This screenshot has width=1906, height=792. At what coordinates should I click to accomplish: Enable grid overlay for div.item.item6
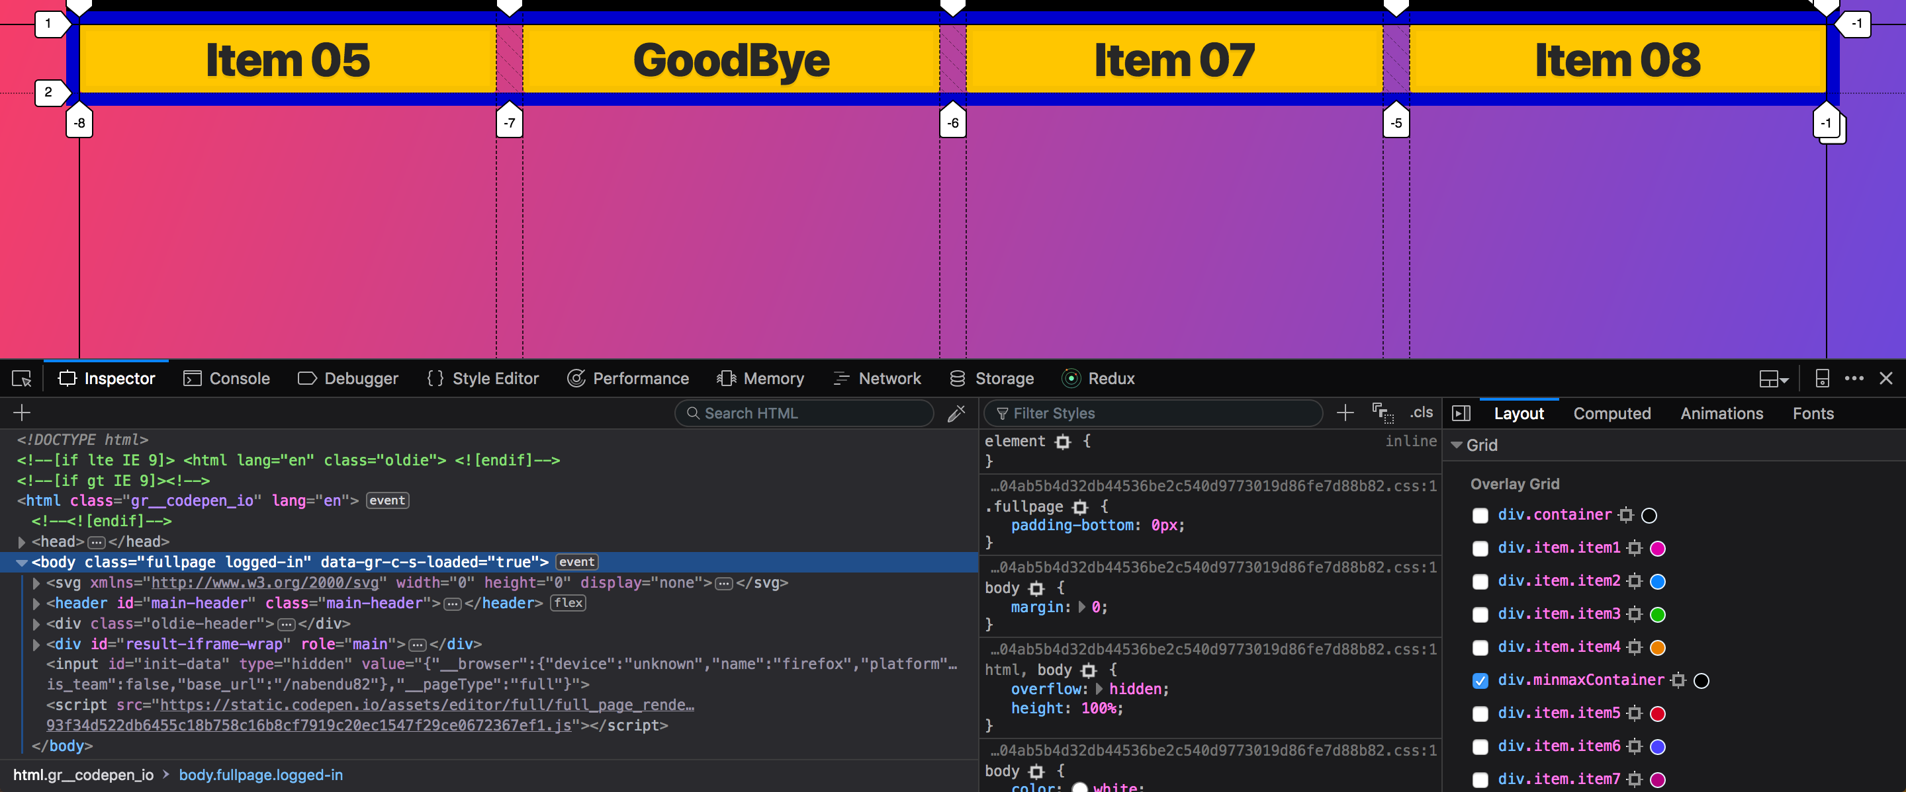(x=1480, y=746)
